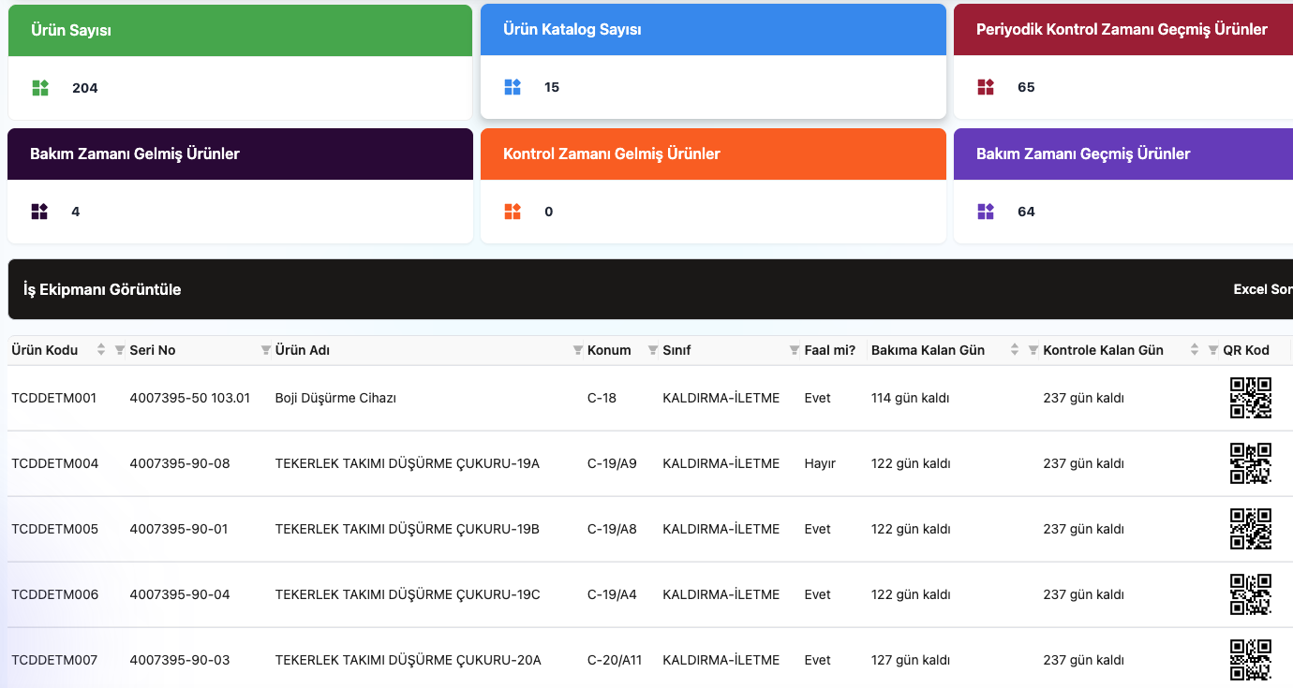1293x688 pixels.
Task: Click TEKERLEK TAKIMI DÜŞÜRME ÇUKURU-19A name
Action: point(408,463)
